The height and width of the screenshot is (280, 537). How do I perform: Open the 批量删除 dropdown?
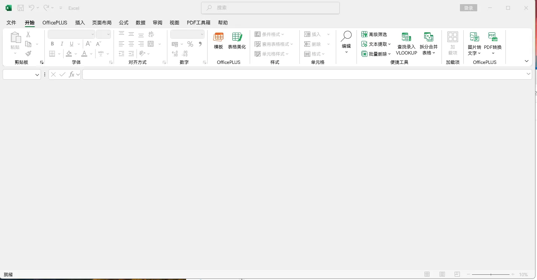tap(376, 54)
